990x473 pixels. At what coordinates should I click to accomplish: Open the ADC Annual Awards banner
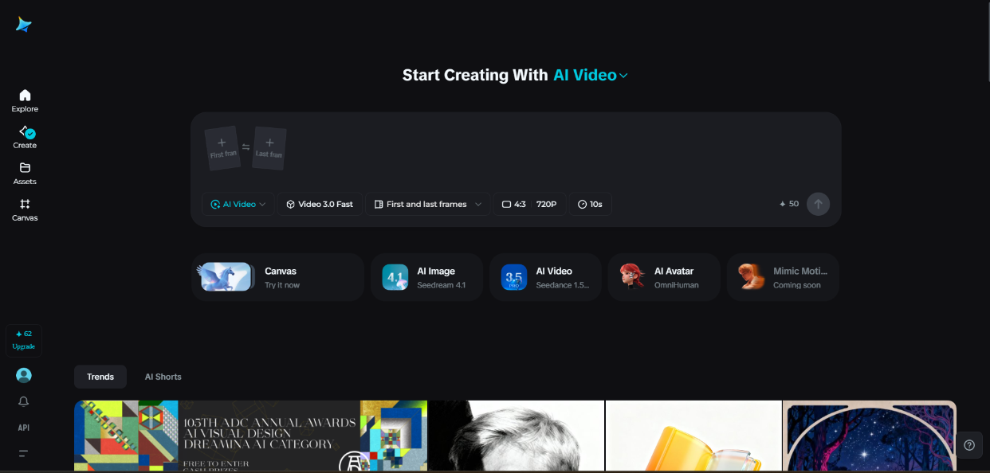click(250, 436)
